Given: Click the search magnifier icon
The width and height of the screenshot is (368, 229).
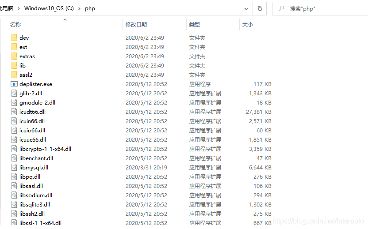Looking at the screenshot, I should [281, 9].
